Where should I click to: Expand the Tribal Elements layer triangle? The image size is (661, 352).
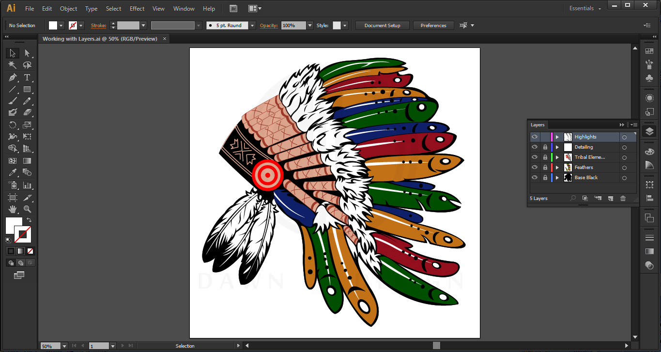pos(557,157)
